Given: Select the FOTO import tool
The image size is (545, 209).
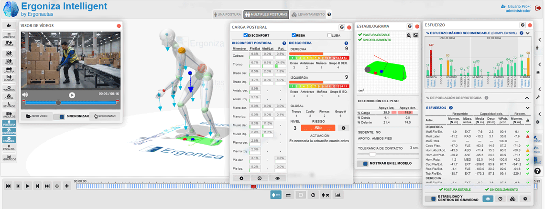Looking at the screenshot, I should 9,54.
